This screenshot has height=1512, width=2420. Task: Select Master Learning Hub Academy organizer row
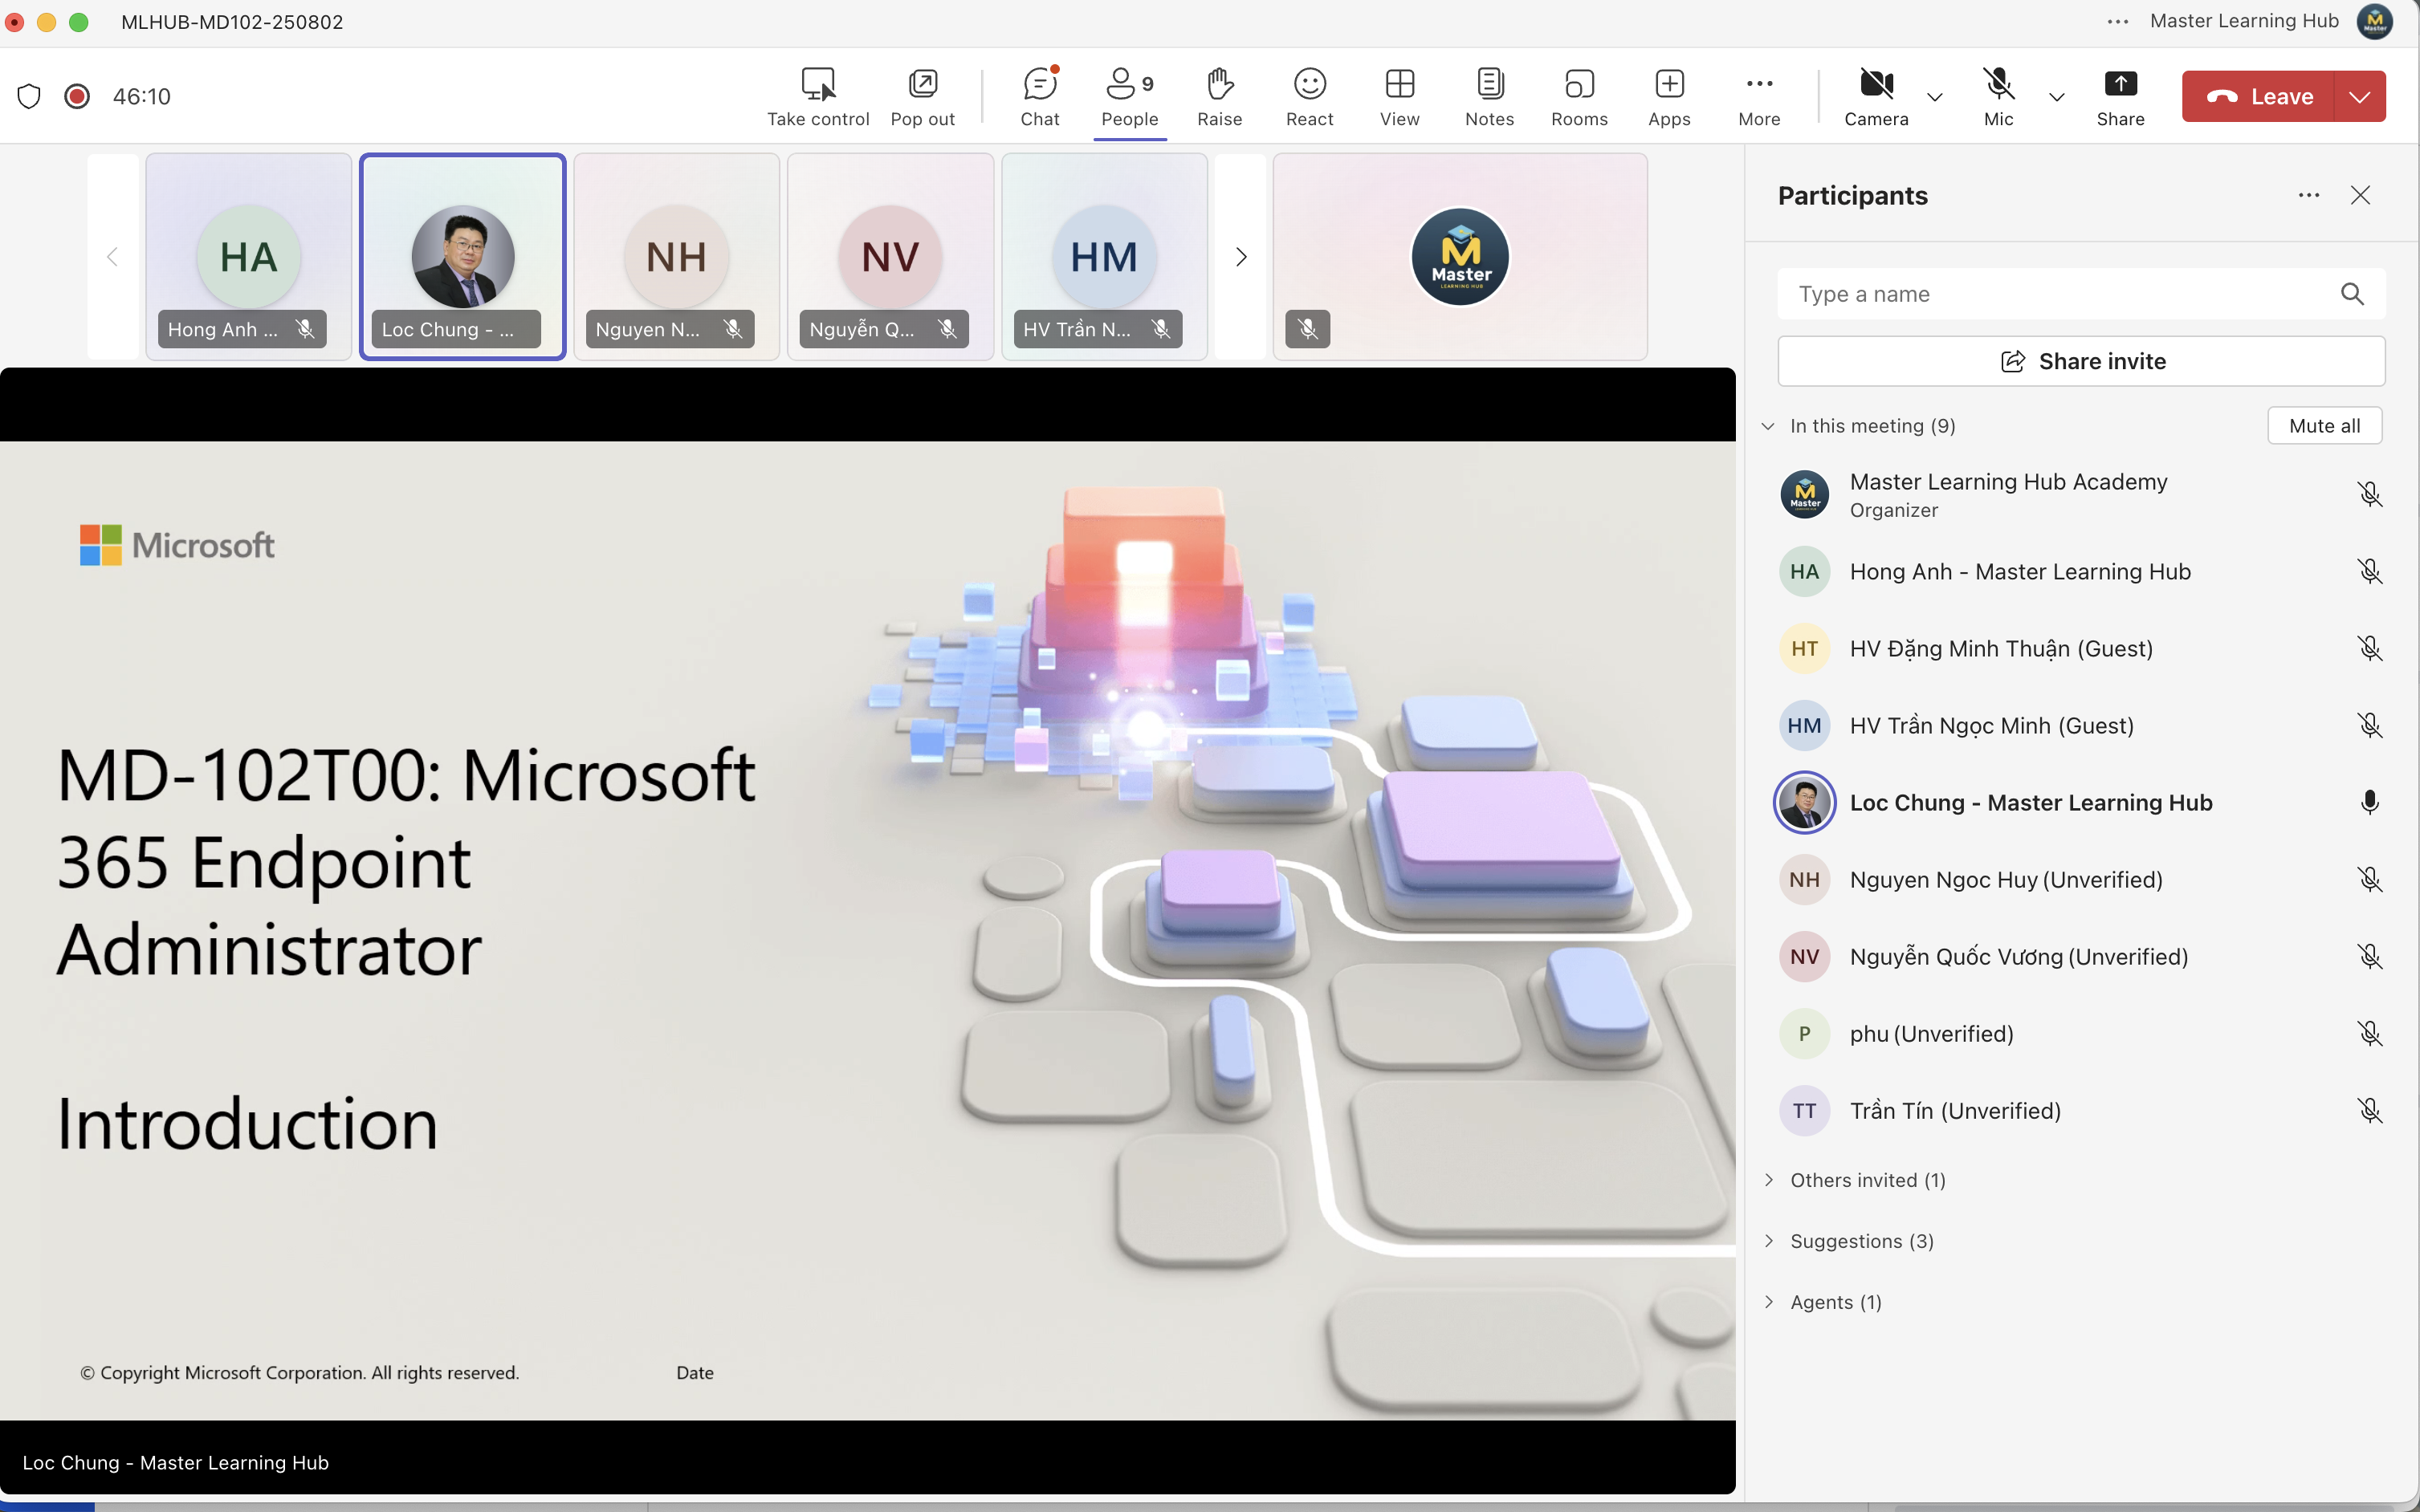(x=2081, y=494)
